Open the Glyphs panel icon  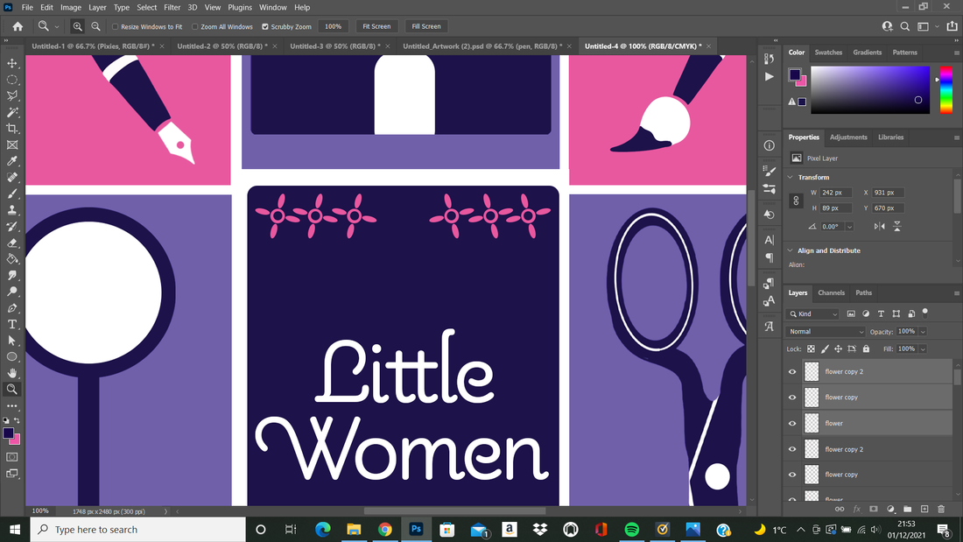tap(769, 327)
